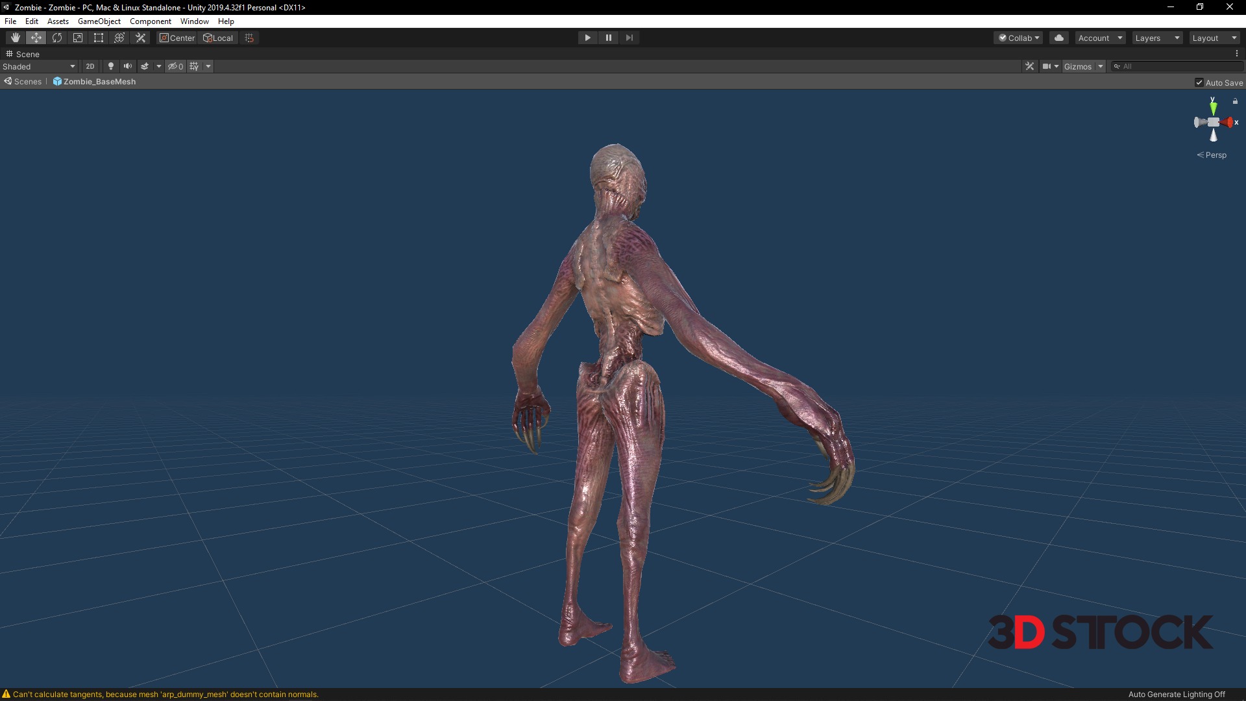Open the Layers dropdown
Viewport: 1246px width, 701px height.
1157,38
